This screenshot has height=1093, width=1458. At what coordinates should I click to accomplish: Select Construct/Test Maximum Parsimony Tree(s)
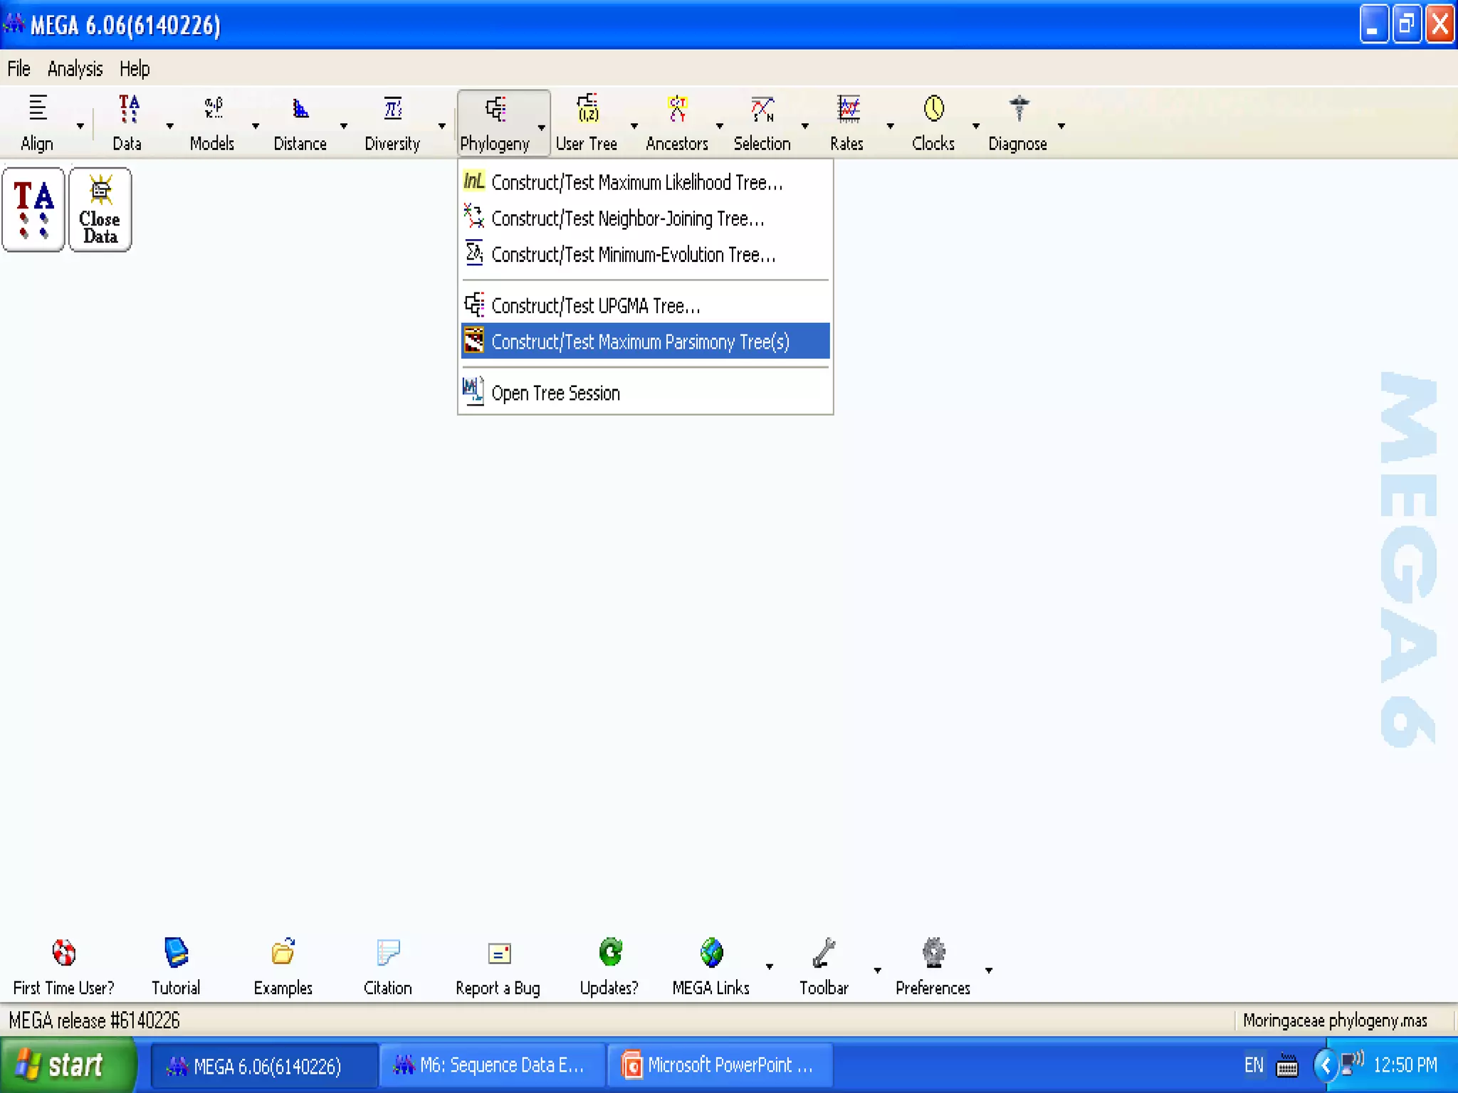point(640,342)
